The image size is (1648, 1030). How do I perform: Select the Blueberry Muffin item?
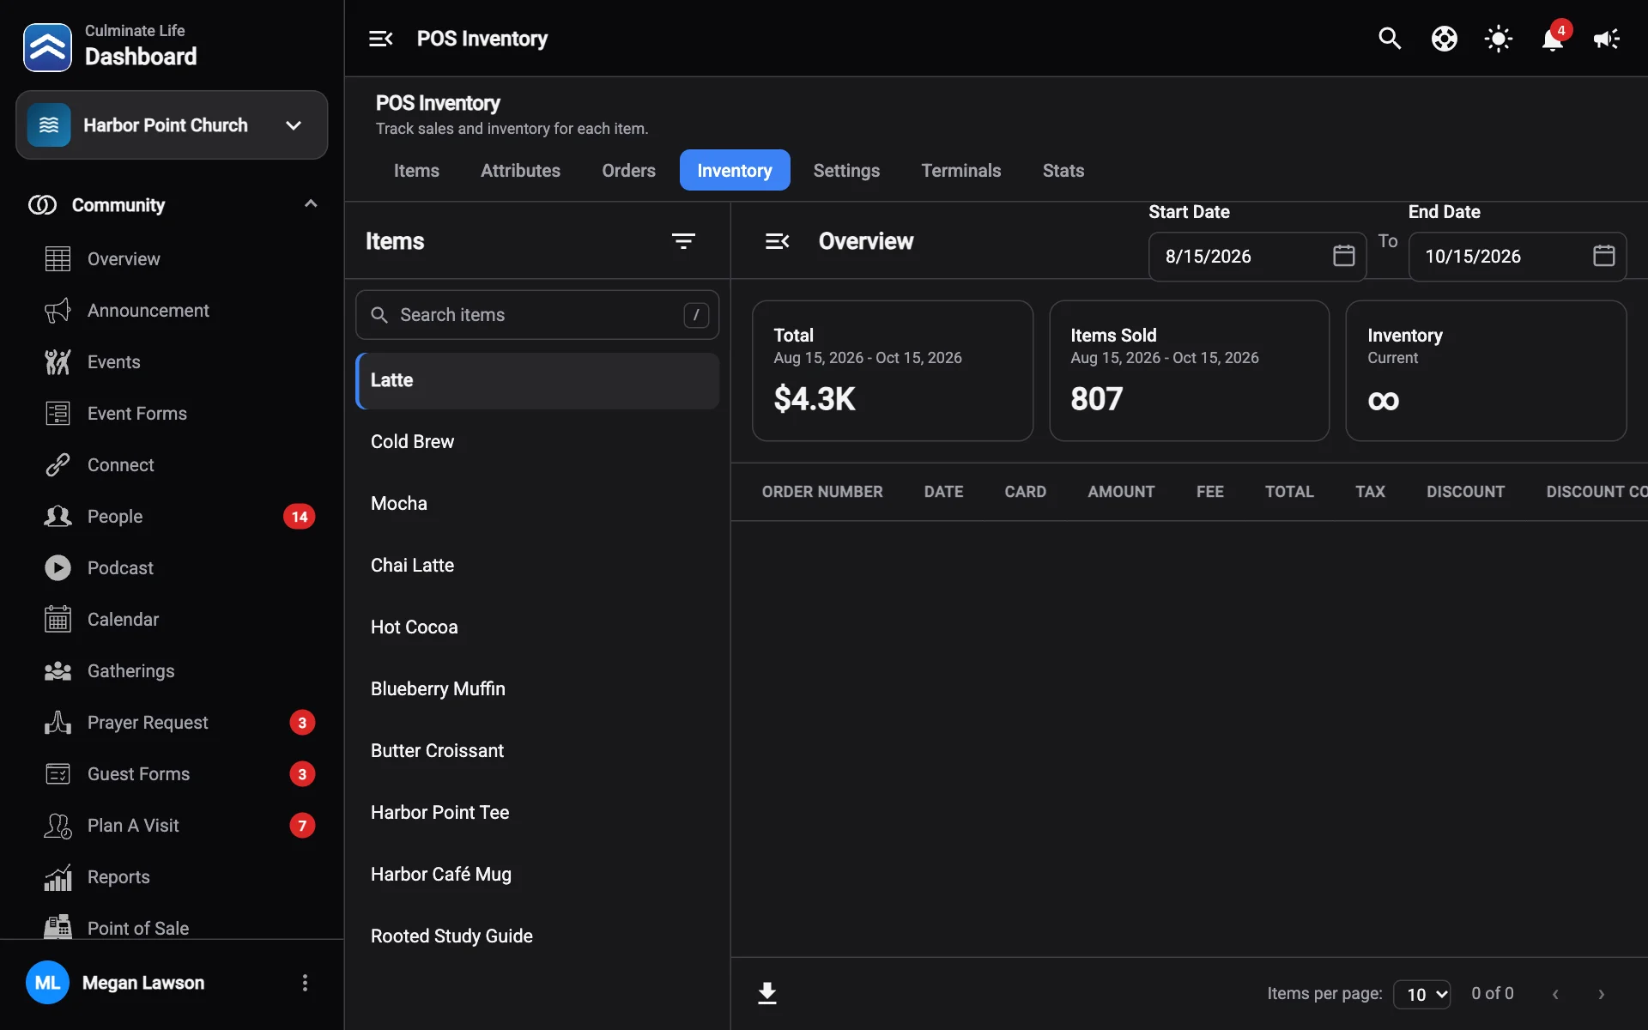tap(537, 688)
